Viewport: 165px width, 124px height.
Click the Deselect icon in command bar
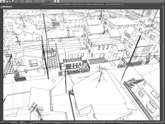point(37,1)
